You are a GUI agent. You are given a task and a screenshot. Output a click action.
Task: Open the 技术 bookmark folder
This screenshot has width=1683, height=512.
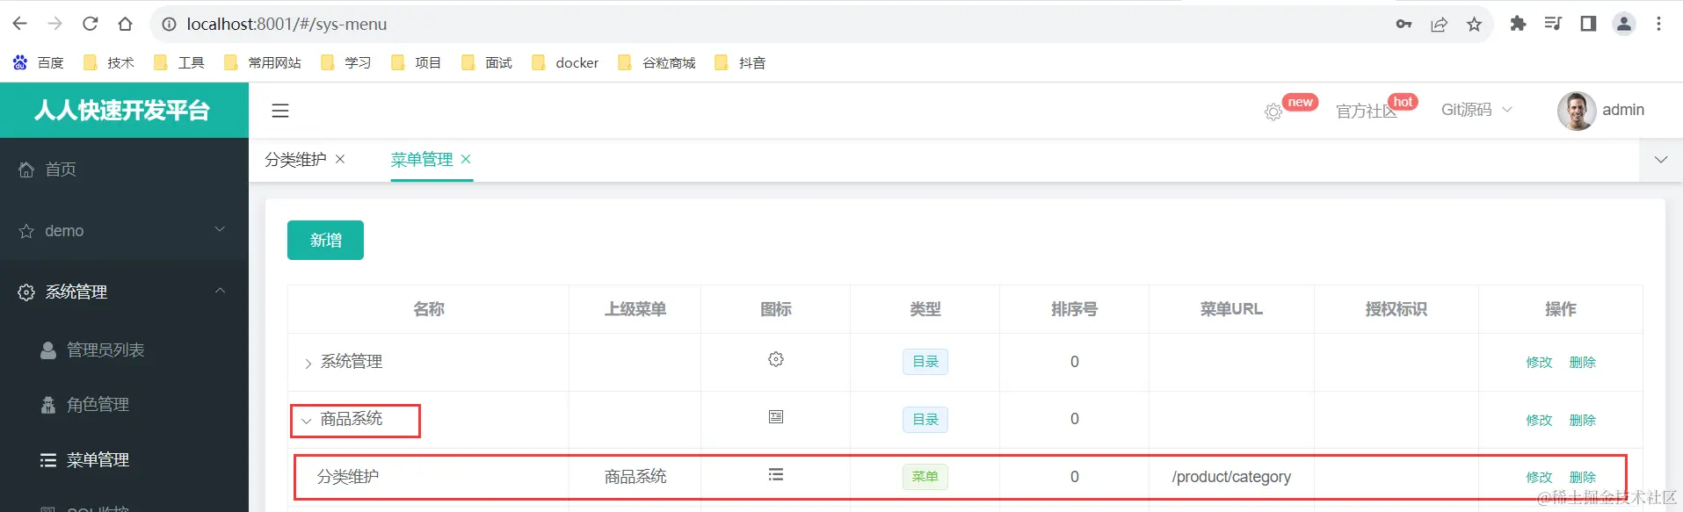[108, 62]
